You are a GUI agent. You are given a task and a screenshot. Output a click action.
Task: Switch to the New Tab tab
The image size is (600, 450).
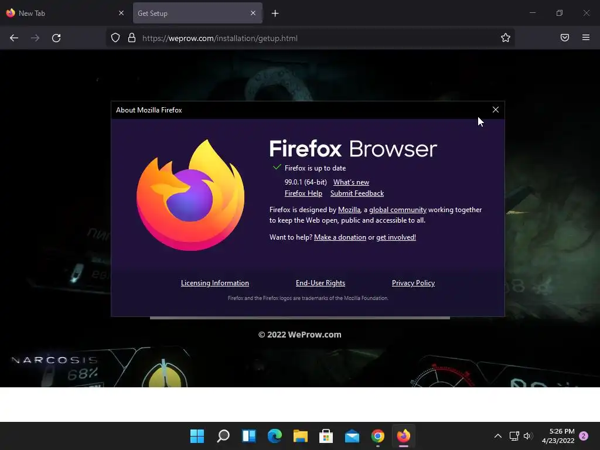tap(65, 13)
